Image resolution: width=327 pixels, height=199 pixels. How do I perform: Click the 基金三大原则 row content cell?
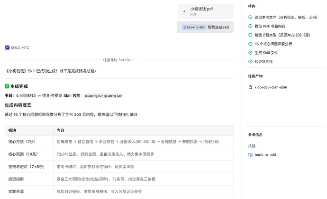(x=143, y=179)
